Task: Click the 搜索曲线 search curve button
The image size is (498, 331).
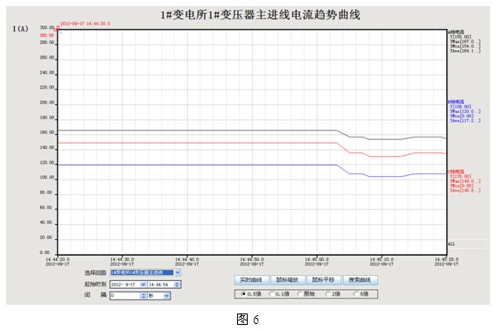Action: [x=361, y=280]
